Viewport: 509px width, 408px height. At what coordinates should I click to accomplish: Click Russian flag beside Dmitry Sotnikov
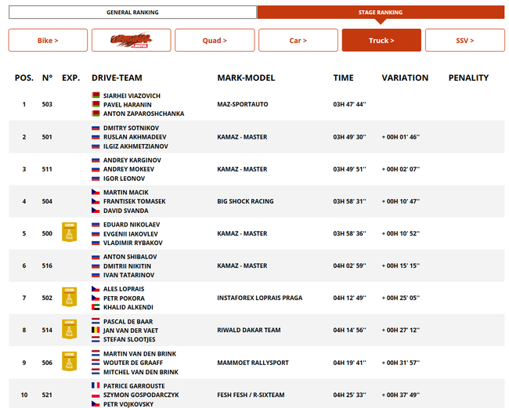pyautogui.click(x=96, y=128)
